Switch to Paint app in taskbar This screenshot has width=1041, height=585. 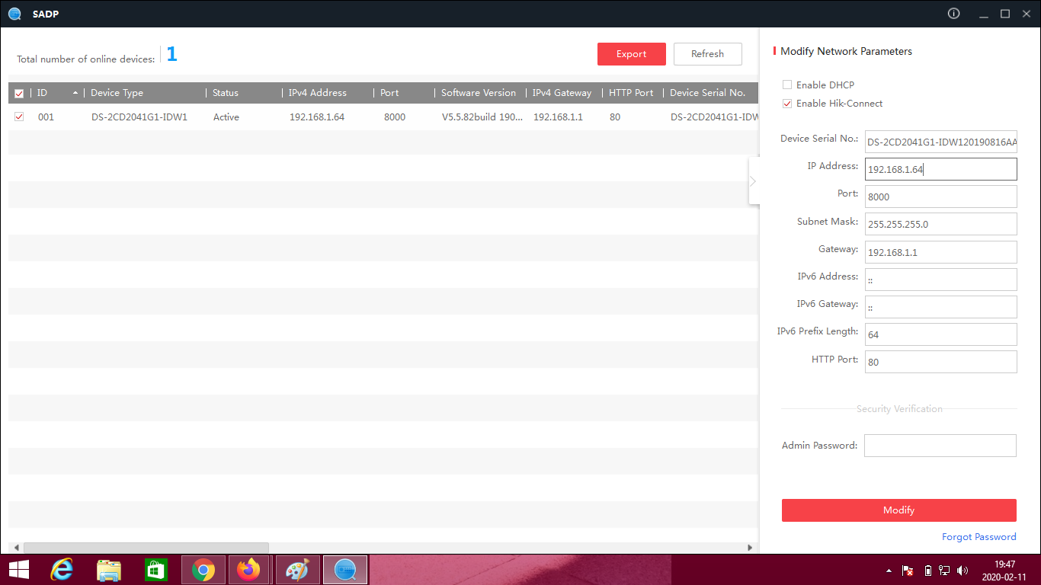coord(298,569)
